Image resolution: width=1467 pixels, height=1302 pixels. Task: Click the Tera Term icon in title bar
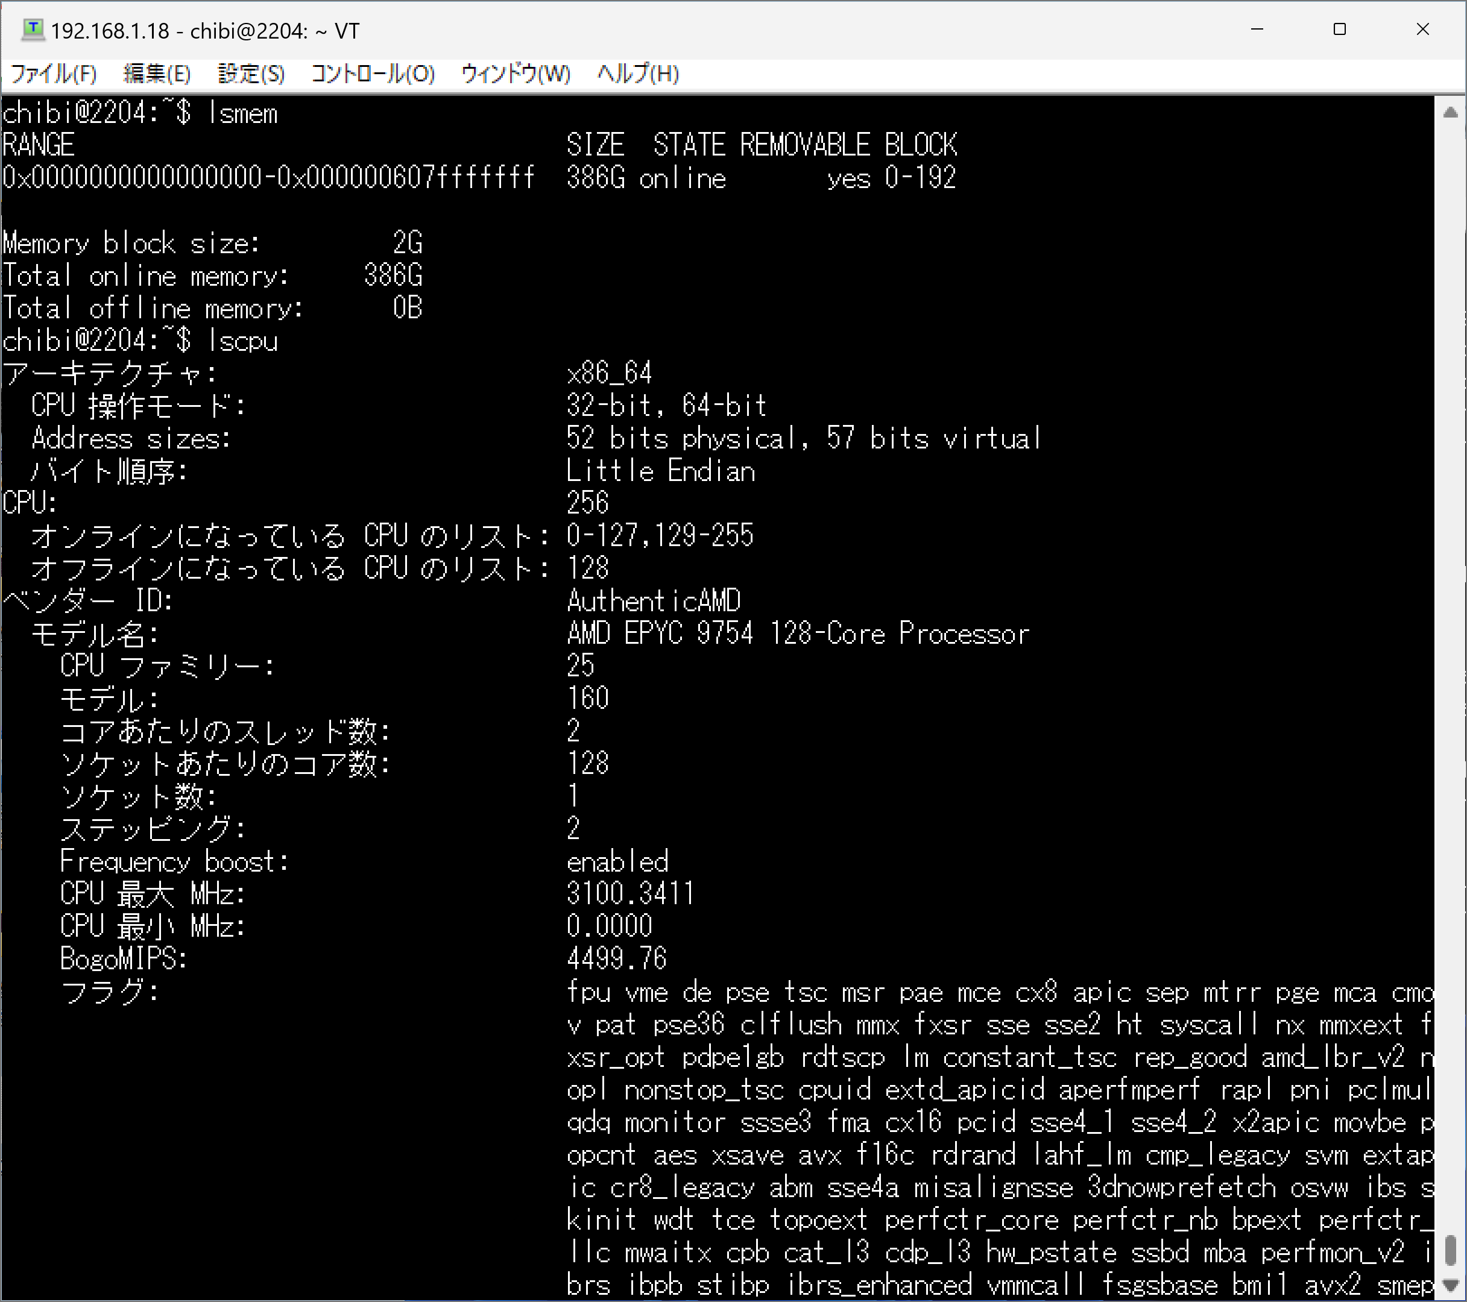(x=33, y=30)
